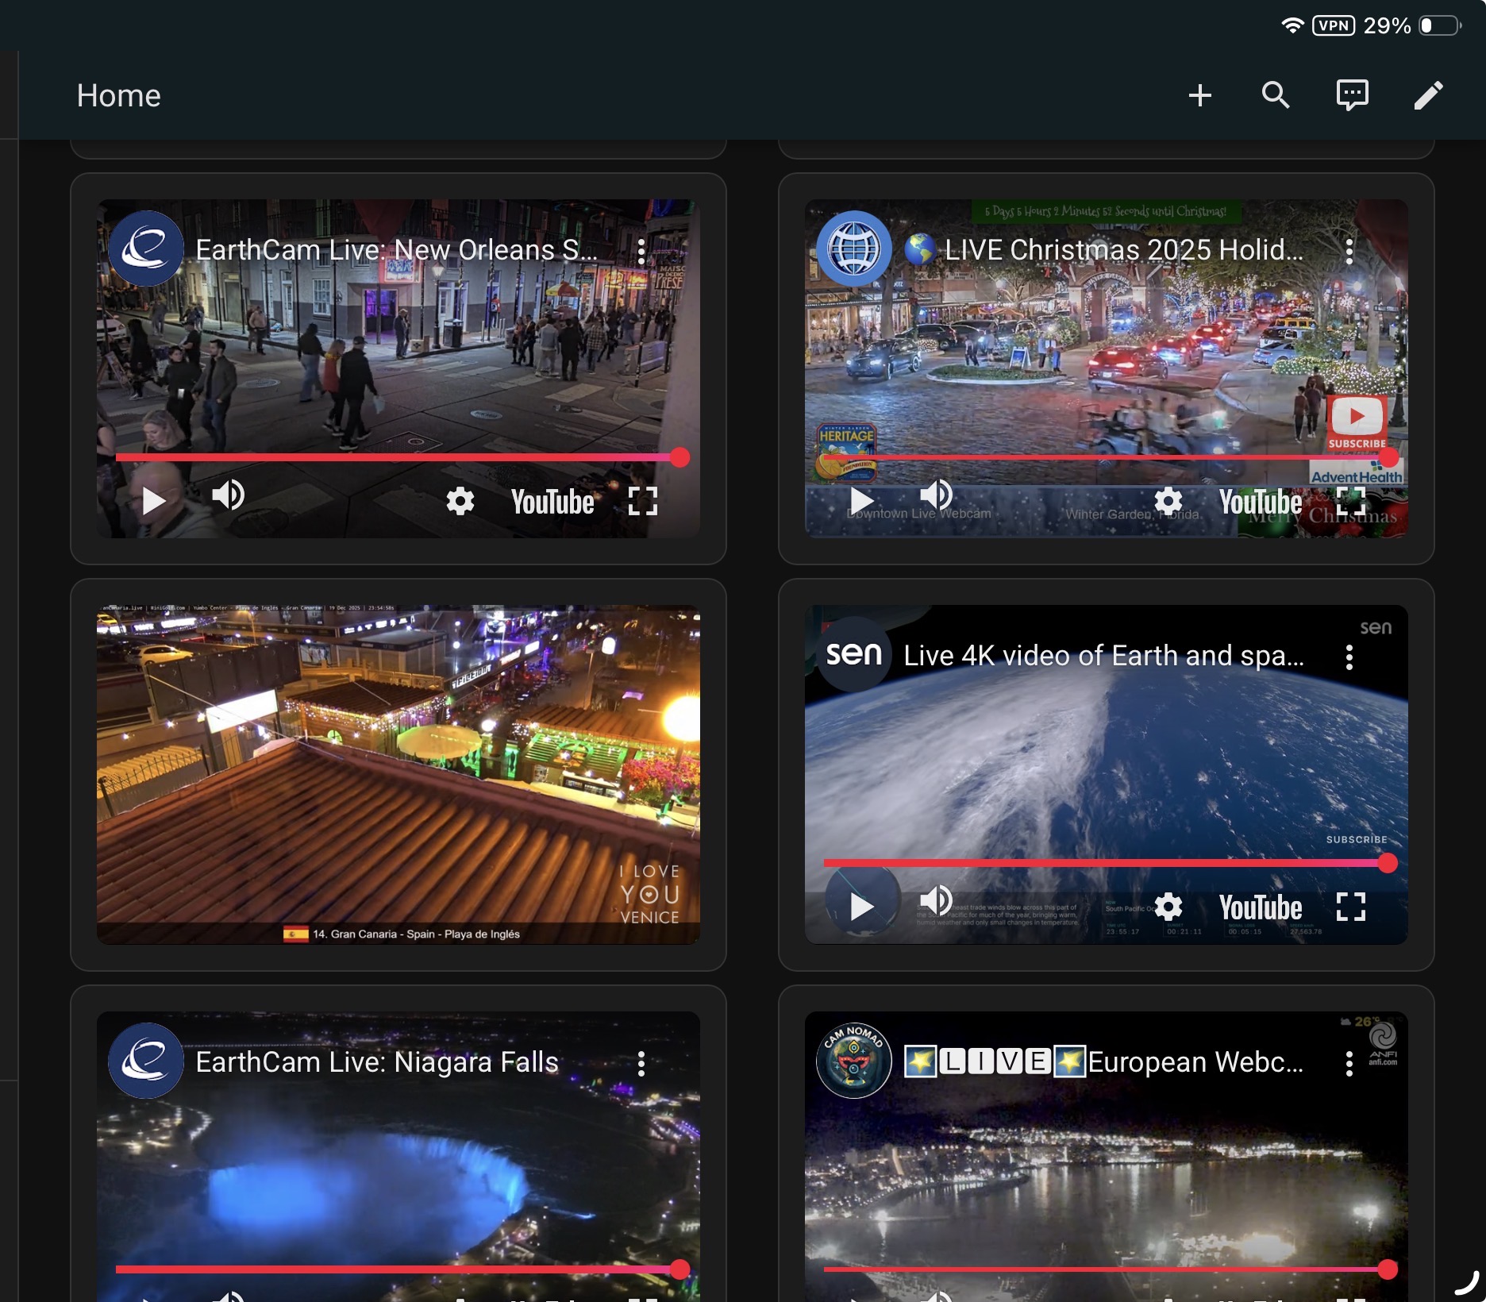Screen dimensions: 1486x1302
Task: Open the EarthCam channel avatar on New Orleans video
Action: (146, 249)
